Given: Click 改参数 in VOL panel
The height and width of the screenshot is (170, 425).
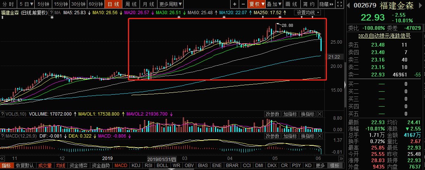Looking at the screenshot, I should [272, 114].
